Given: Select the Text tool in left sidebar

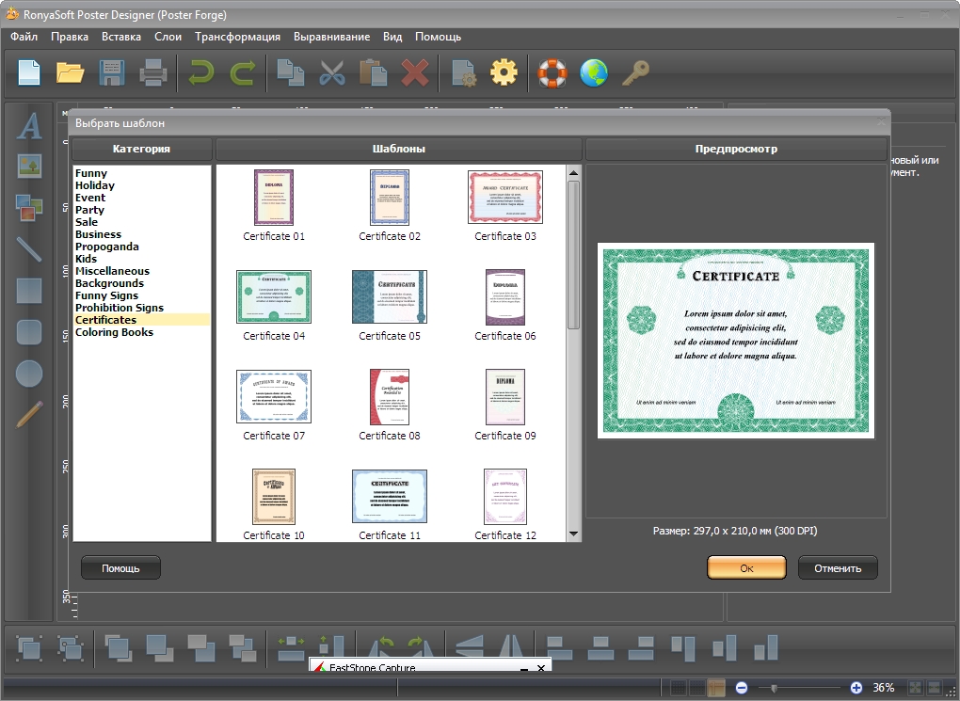Looking at the screenshot, I should (30, 125).
